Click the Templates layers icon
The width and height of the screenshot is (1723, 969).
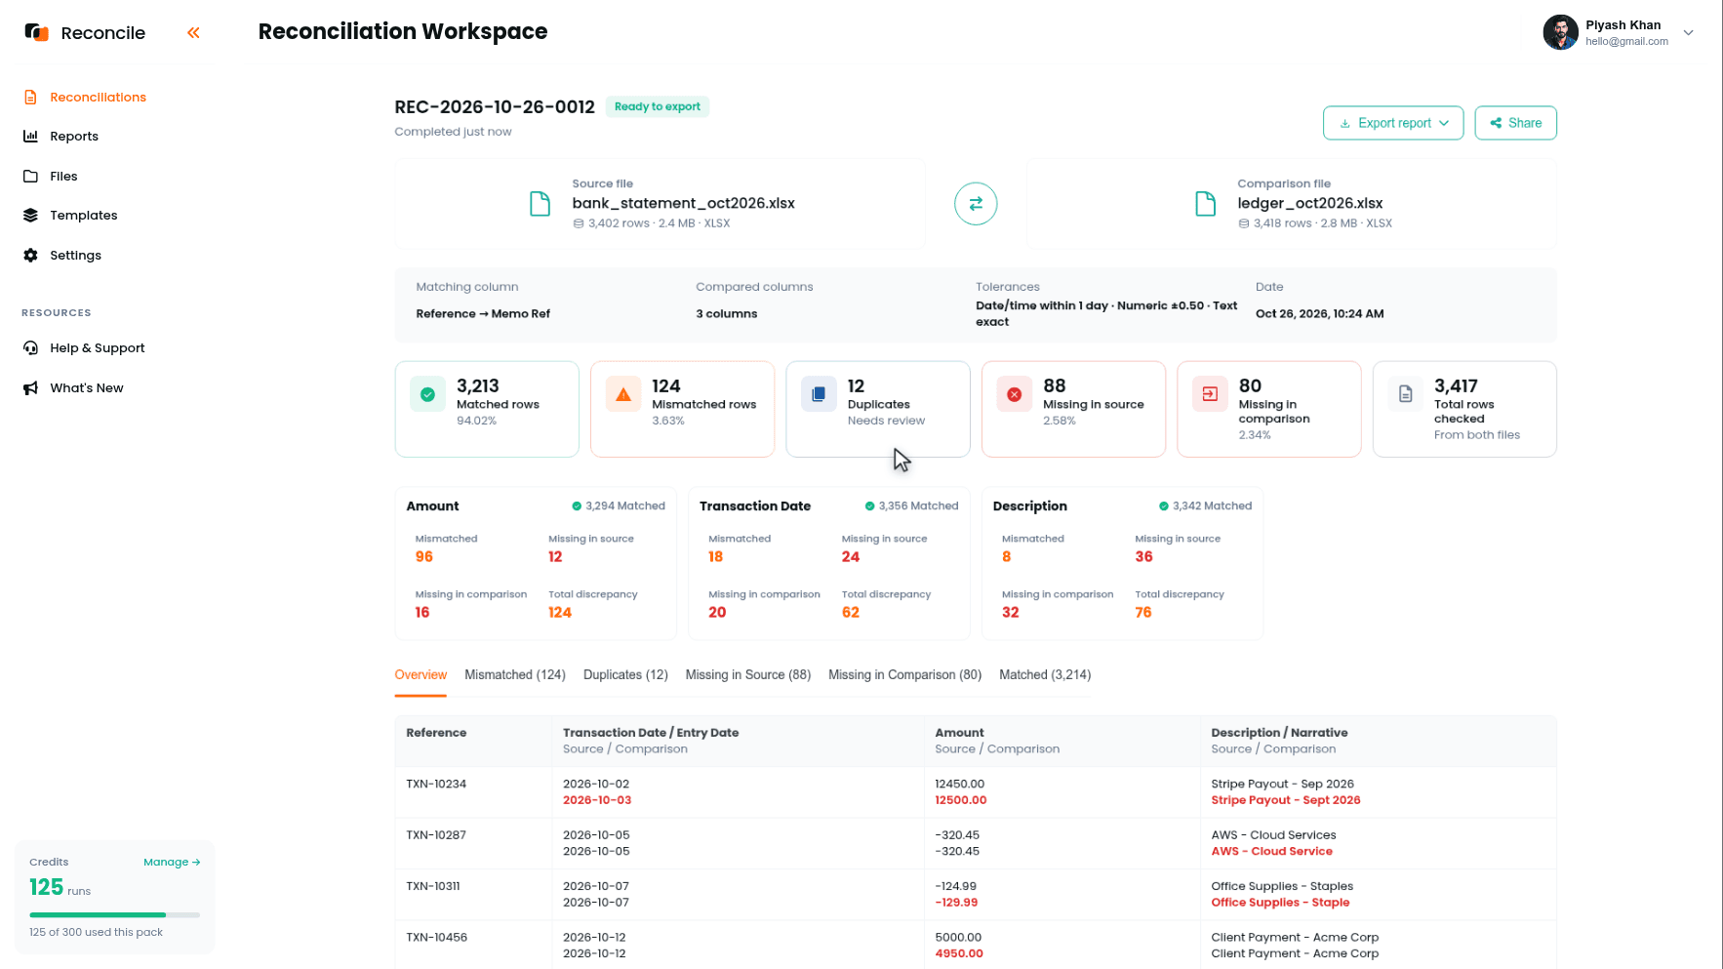30,216
